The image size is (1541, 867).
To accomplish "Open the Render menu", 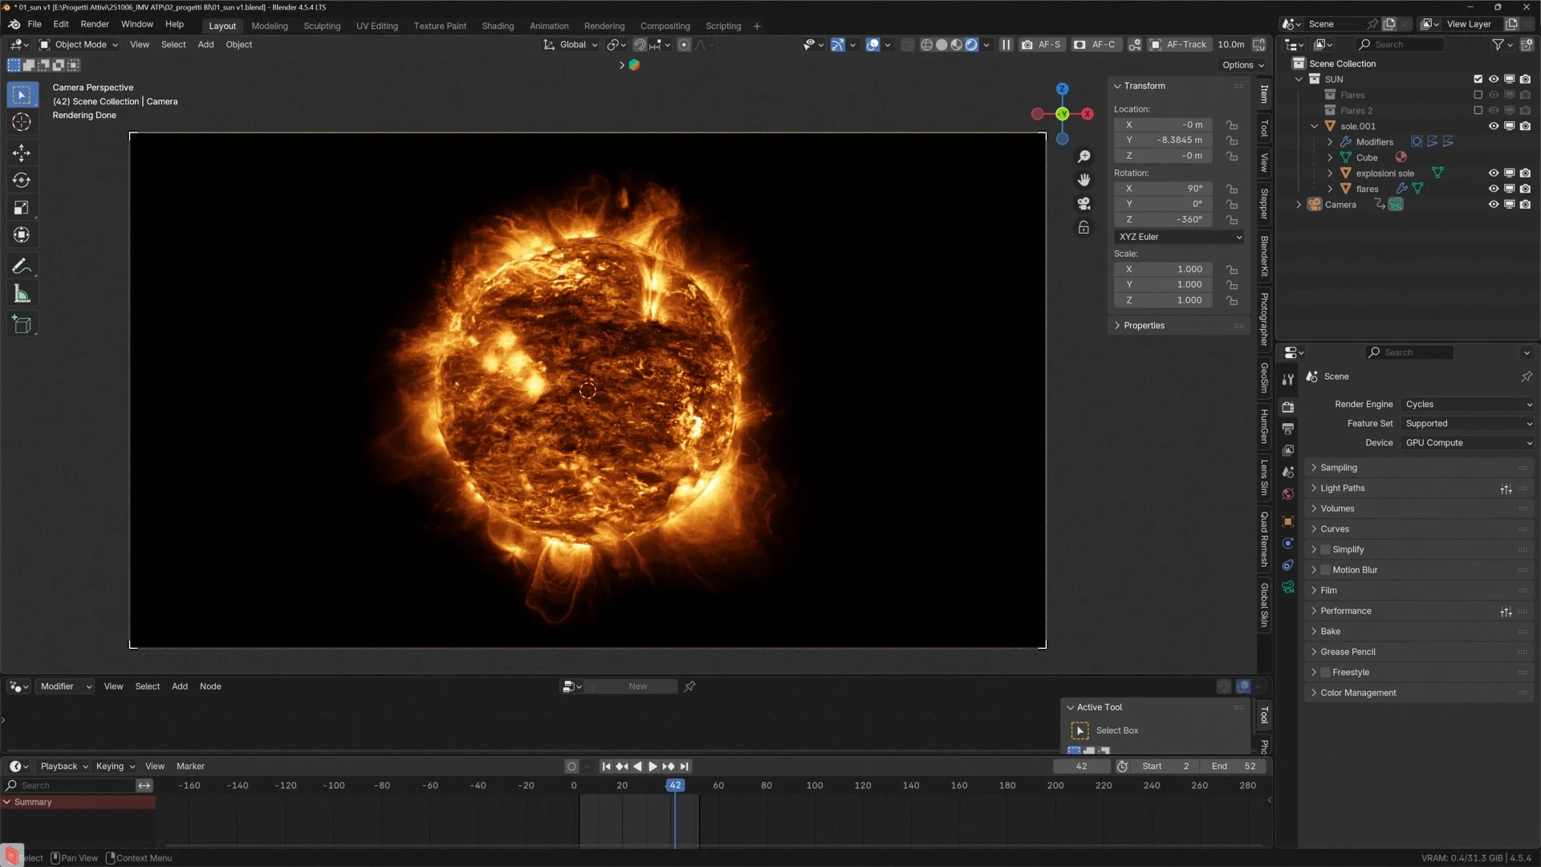I will point(94,24).
